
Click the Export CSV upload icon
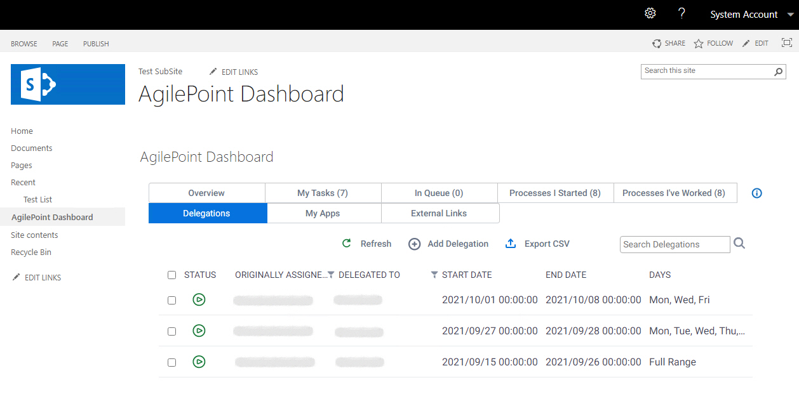point(511,244)
